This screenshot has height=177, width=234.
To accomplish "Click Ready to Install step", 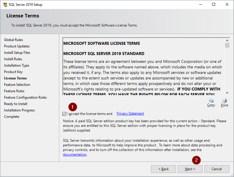I will pos(16,104).
